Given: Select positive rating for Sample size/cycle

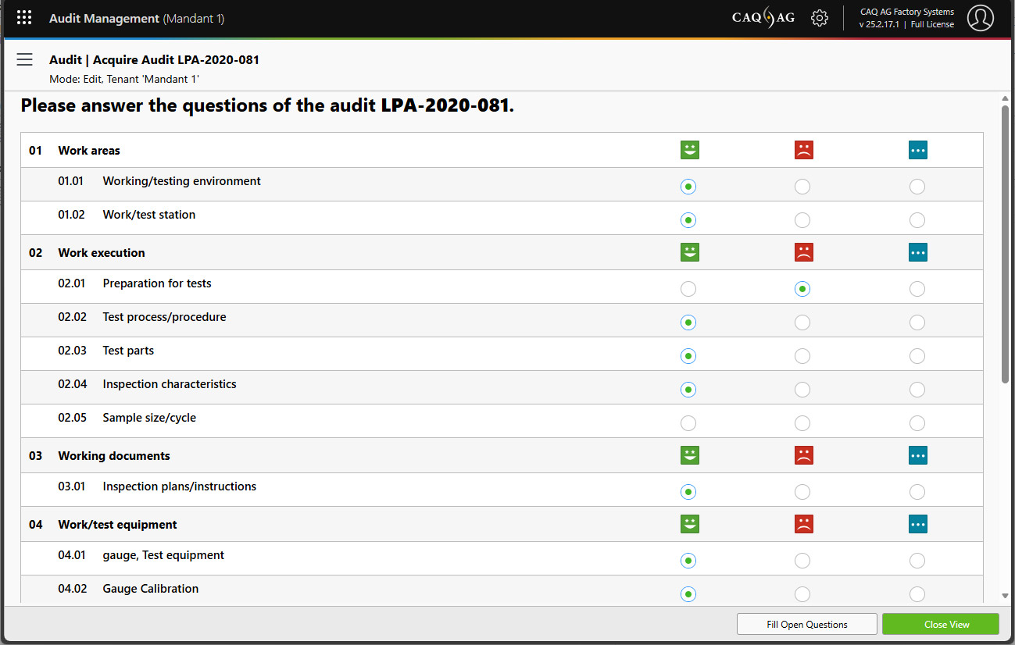Looking at the screenshot, I should tap(688, 423).
